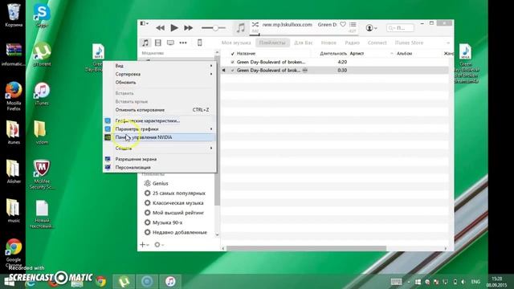Choose Разрешение экрана in context menu
The width and height of the screenshot is (514, 289).
coord(160,159)
